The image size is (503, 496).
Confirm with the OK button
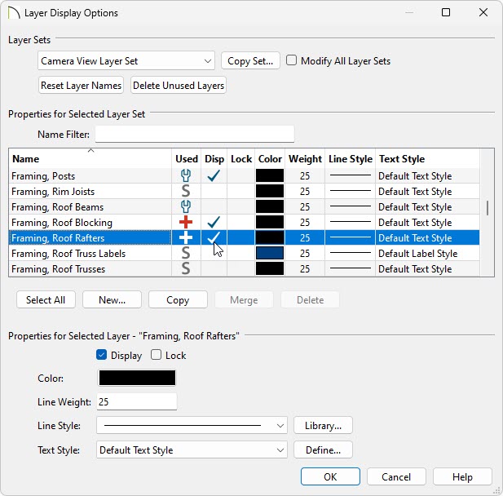click(330, 476)
